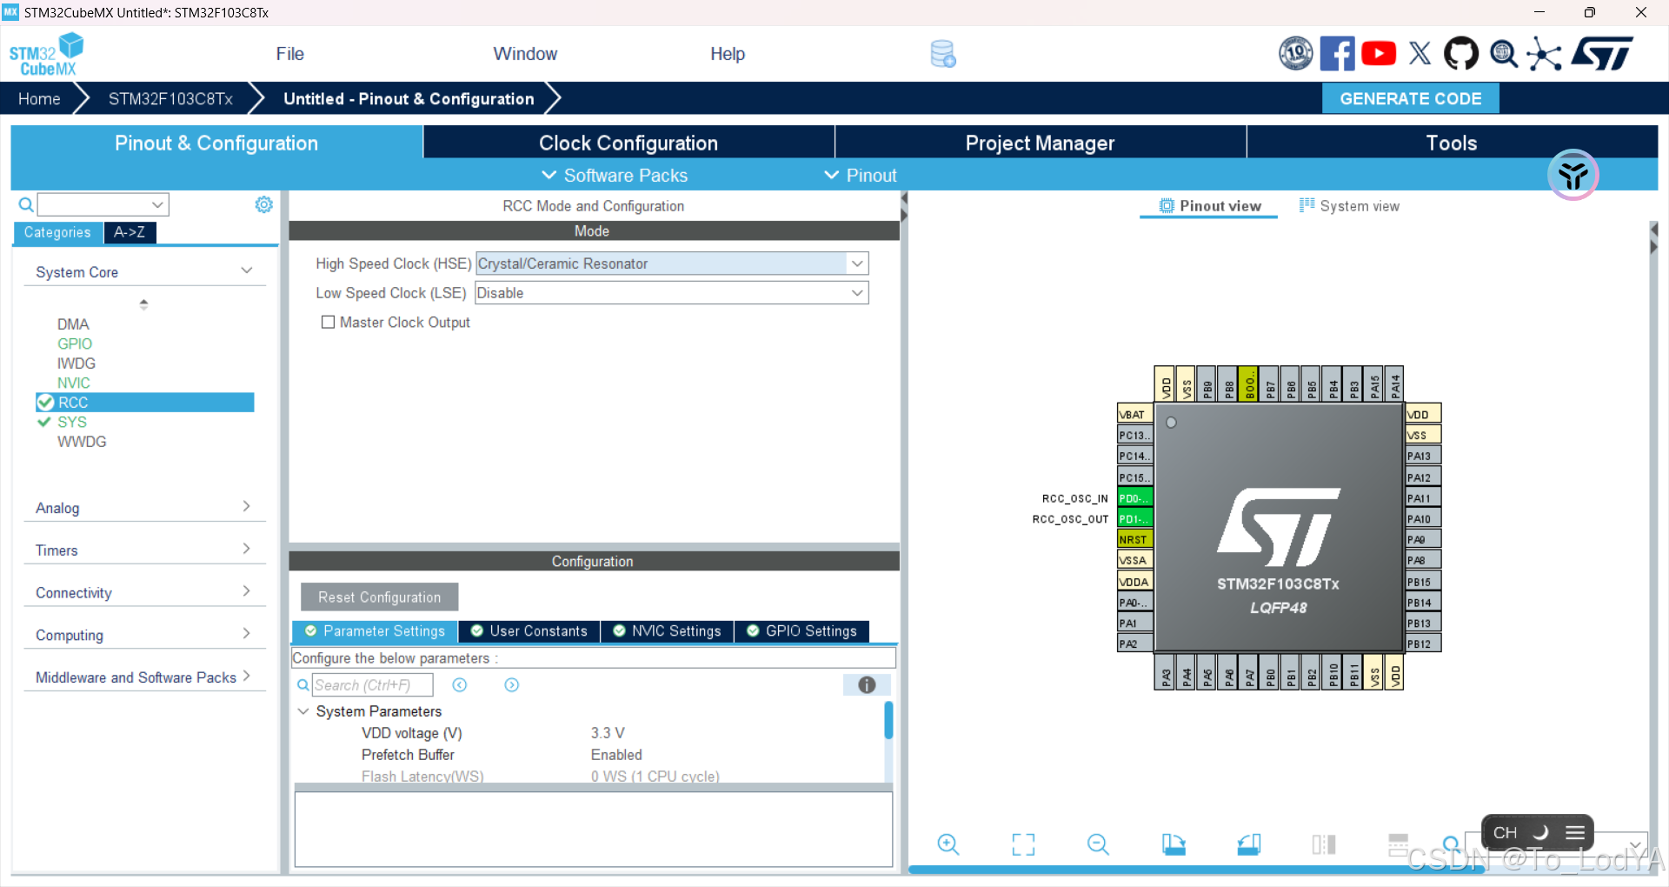Open the GitHub icon link
Viewport: 1669px width, 887px height.
(1461, 54)
